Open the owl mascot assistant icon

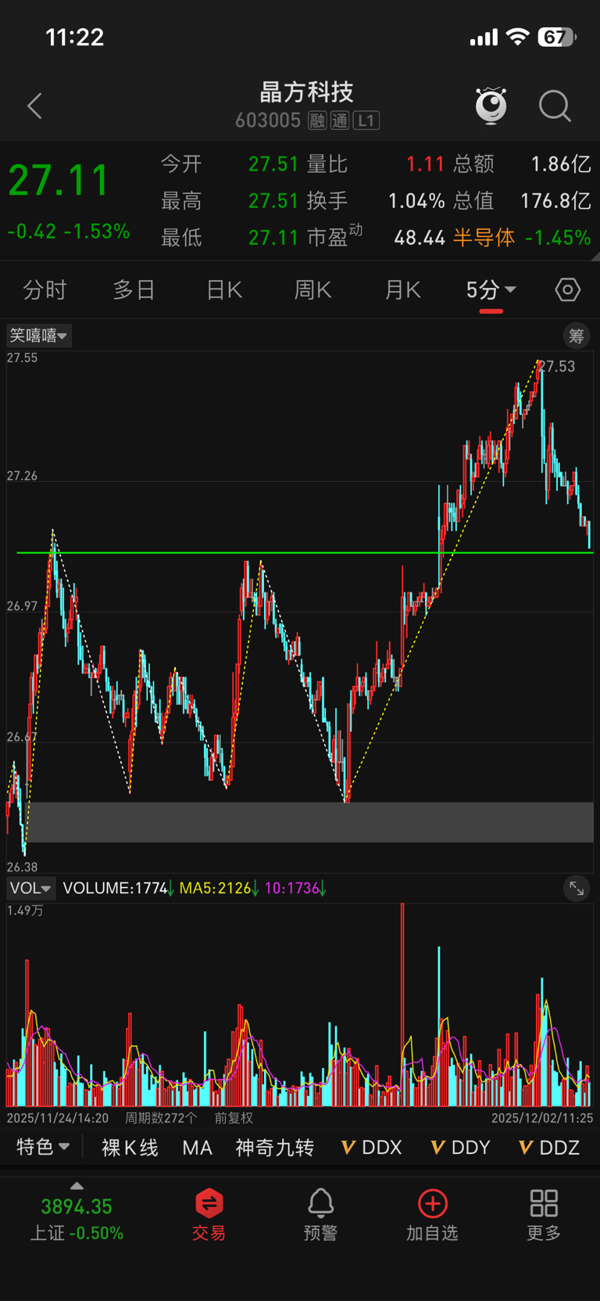click(491, 106)
